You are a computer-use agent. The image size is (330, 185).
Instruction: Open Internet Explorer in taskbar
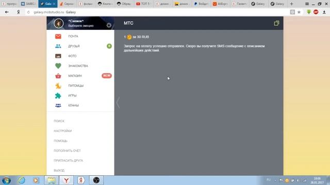point(22,180)
